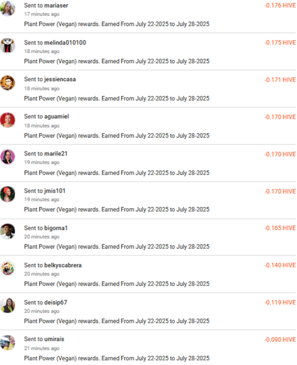Image resolution: width=297 pixels, height=365 pixels.
Task: Open the jessiencasa account link
Action: (60, 79)
